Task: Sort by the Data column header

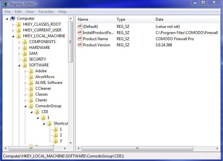Action: pyautogui.click(x=187, y=19)
